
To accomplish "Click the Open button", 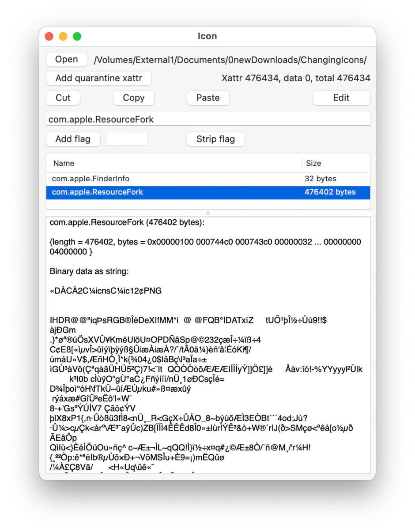I will point(67,60).
